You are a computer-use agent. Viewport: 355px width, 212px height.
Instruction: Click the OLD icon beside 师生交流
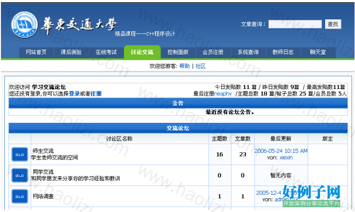(20, 154)
